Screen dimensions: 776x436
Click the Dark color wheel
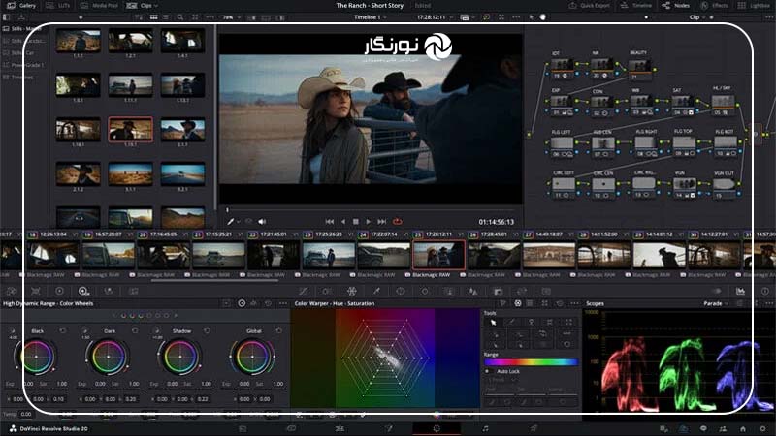click(108, 357)
